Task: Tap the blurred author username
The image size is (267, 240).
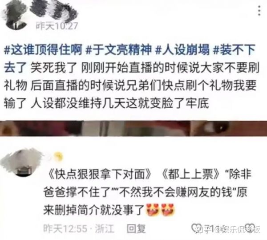Action: [54, 10]
